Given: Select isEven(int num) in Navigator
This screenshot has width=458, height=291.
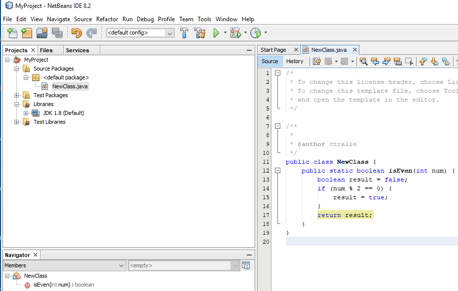Looking at the screenshot, I should click(x=64, y=285).
